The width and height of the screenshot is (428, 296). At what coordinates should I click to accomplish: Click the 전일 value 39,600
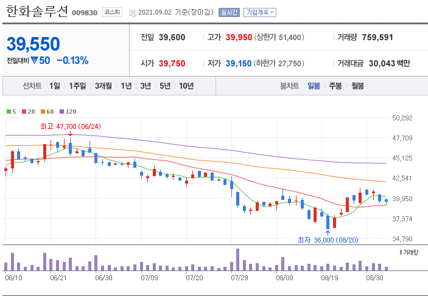[x=172, y=37]
